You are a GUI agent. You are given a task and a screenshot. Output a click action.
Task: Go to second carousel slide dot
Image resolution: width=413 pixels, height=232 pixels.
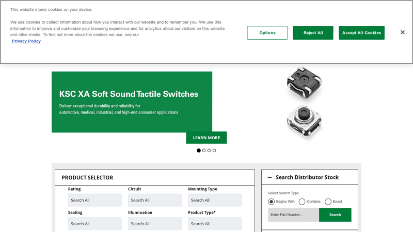[204, 151]
